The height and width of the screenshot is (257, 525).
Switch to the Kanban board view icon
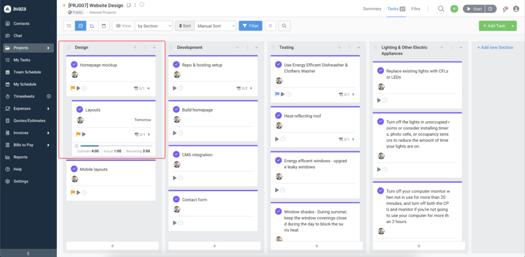click(x=80, y=26)
